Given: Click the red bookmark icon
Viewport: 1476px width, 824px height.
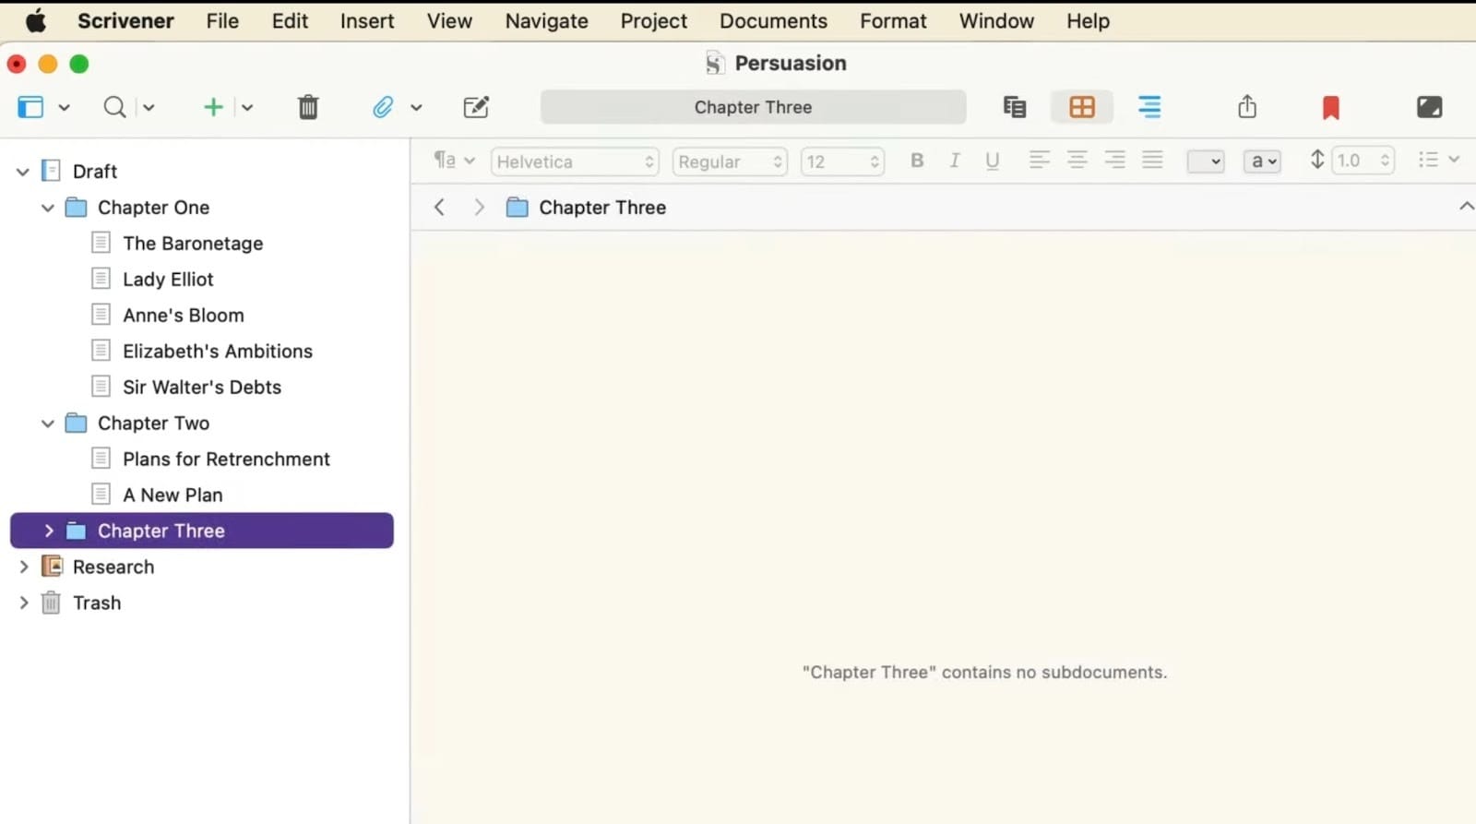Looking at the screenshot, I should pyautogui.click(x=1330, y=108).
